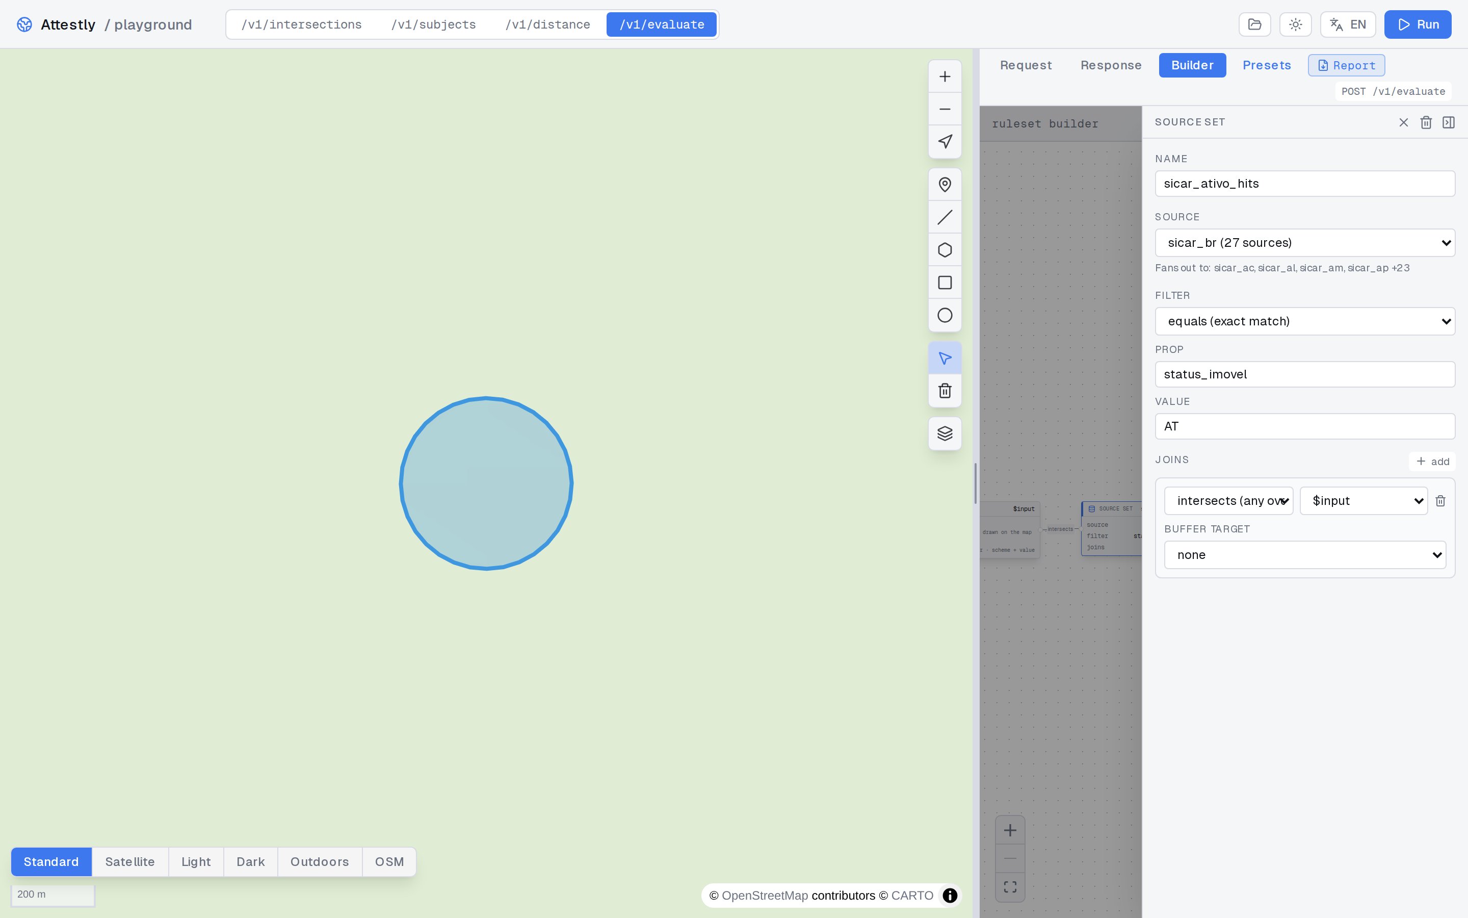Select Standard basemap style

click(51, 862)
